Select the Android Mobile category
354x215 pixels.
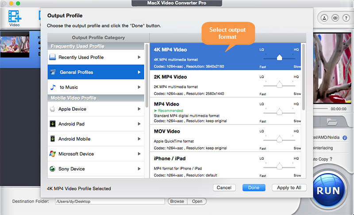96,139
